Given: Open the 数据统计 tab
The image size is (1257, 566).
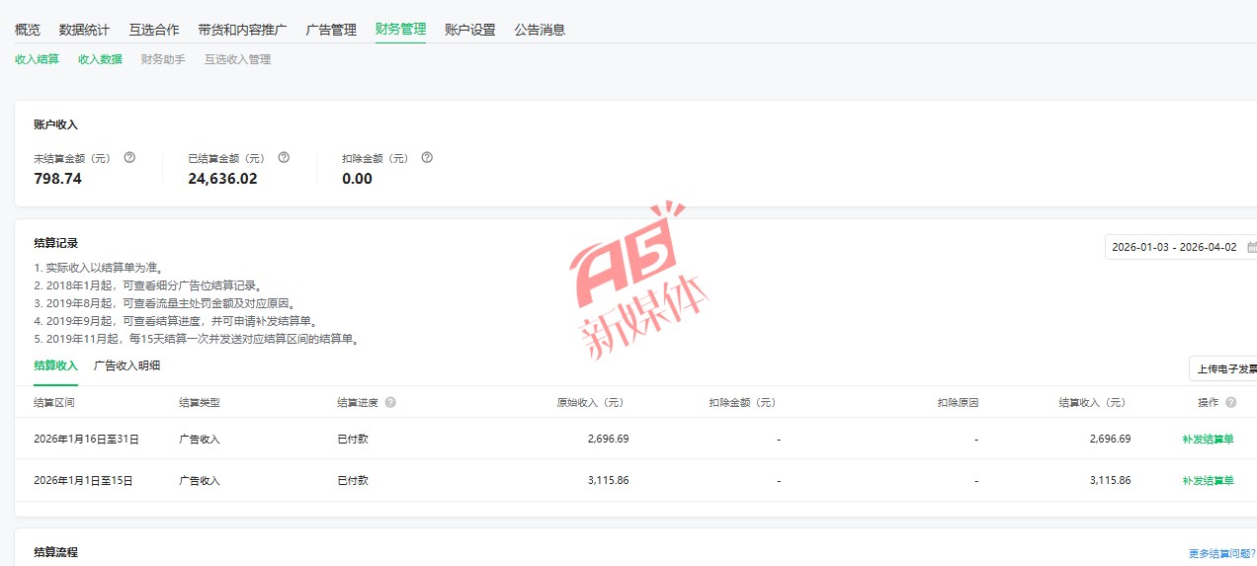Looking at the screenshot, I should (84, 30).
